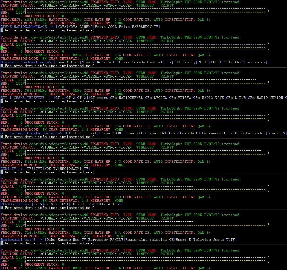Click the Nova Action channel
This screenshot has height=270, width=287.
point(67,62)
